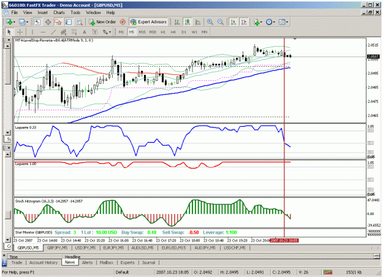This screenshot has height=277, width=383.
Task: Expand the Periods dropdown arrow
Action: tap(274, 22)
